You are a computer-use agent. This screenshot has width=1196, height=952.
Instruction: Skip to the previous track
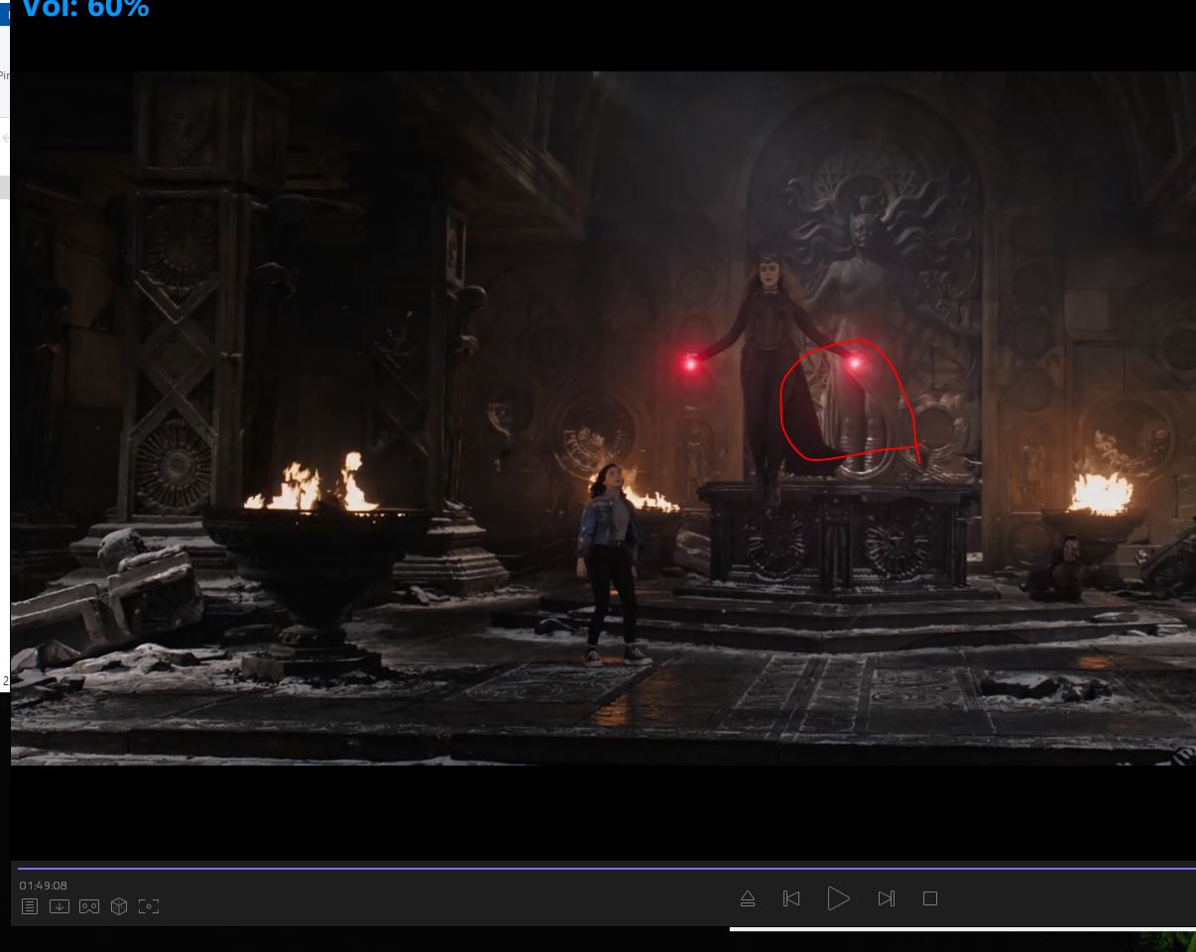791,898
